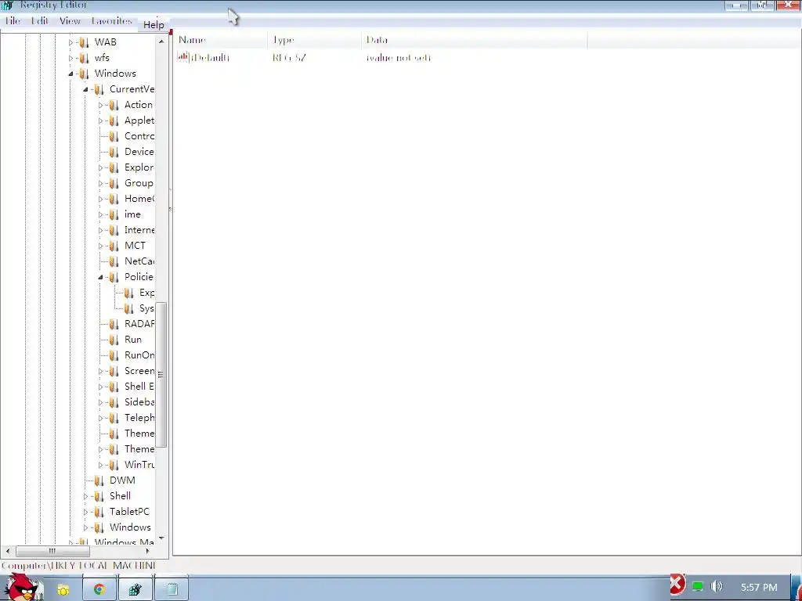Image resolution: width=802 pixels, height=601 pixels.
Task: Click the notepad document taskbar icon
Action: [172, 589]
